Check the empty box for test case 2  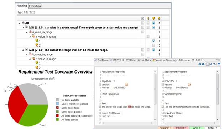(x=154, y=45)
